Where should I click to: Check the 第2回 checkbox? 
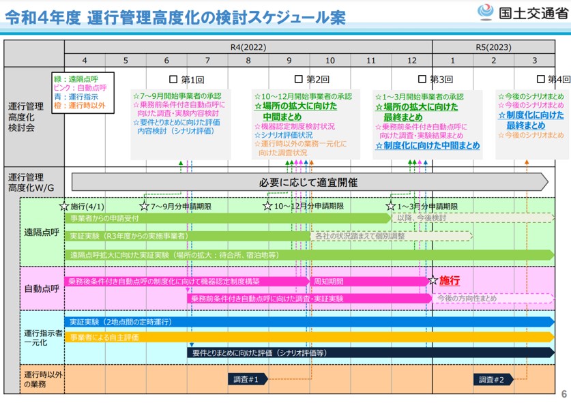point(298,80)
